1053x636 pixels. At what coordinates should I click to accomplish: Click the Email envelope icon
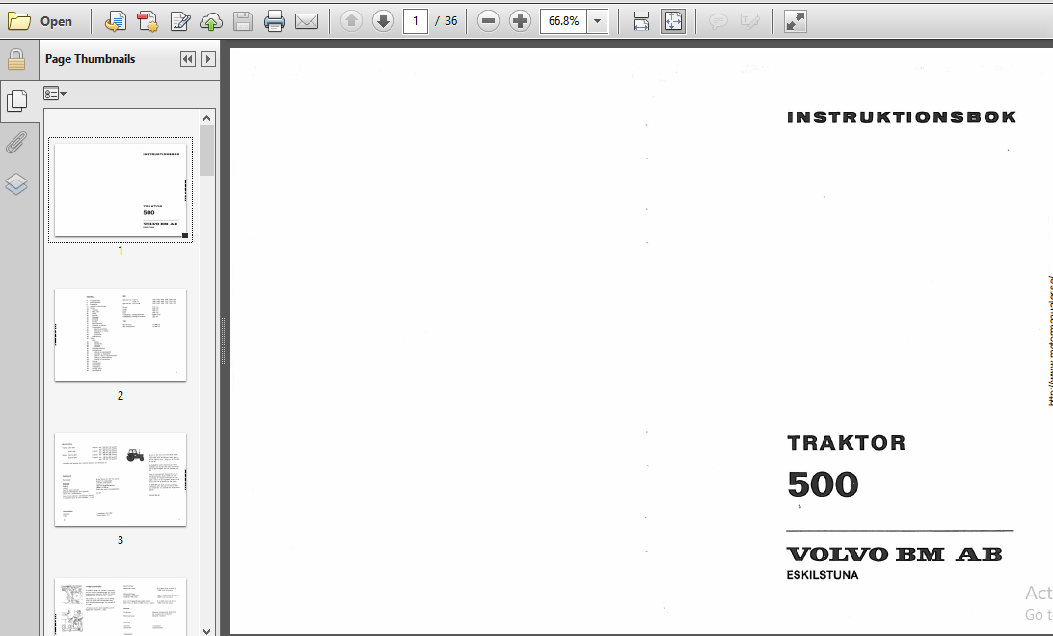pyautogui.click(x=307, y=21)
